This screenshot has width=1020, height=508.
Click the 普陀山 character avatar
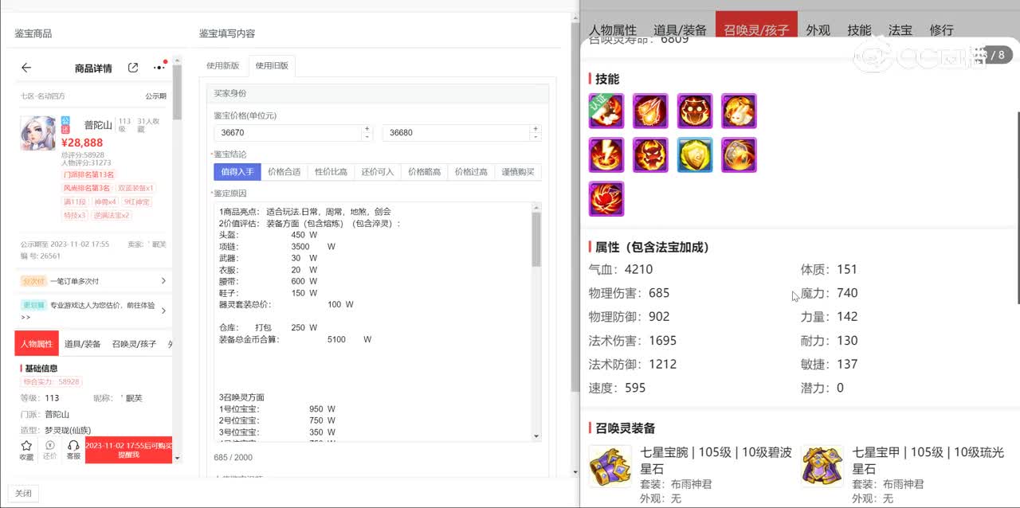38,133
